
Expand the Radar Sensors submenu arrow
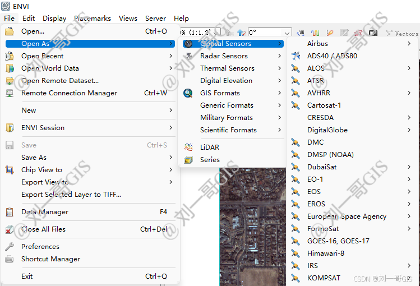pos(279,56)
